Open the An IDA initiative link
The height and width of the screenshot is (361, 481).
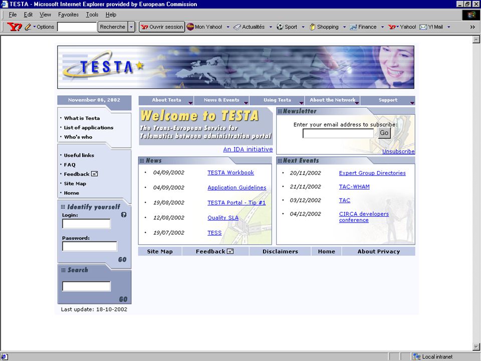tap(248, 149)
